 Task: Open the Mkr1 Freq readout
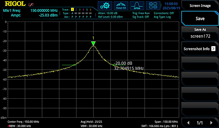(x=30, y=10)
